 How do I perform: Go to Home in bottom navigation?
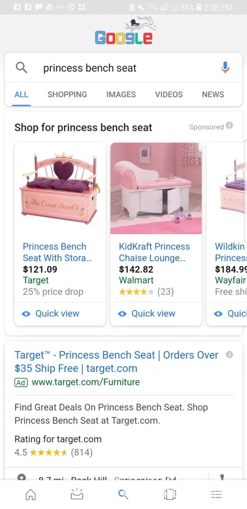30,494
